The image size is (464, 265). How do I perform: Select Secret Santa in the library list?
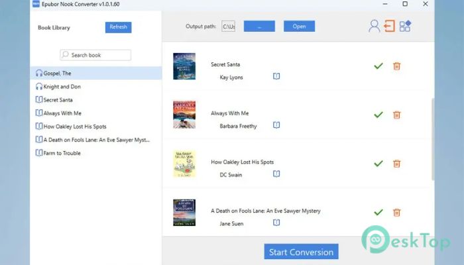point(96,99)
